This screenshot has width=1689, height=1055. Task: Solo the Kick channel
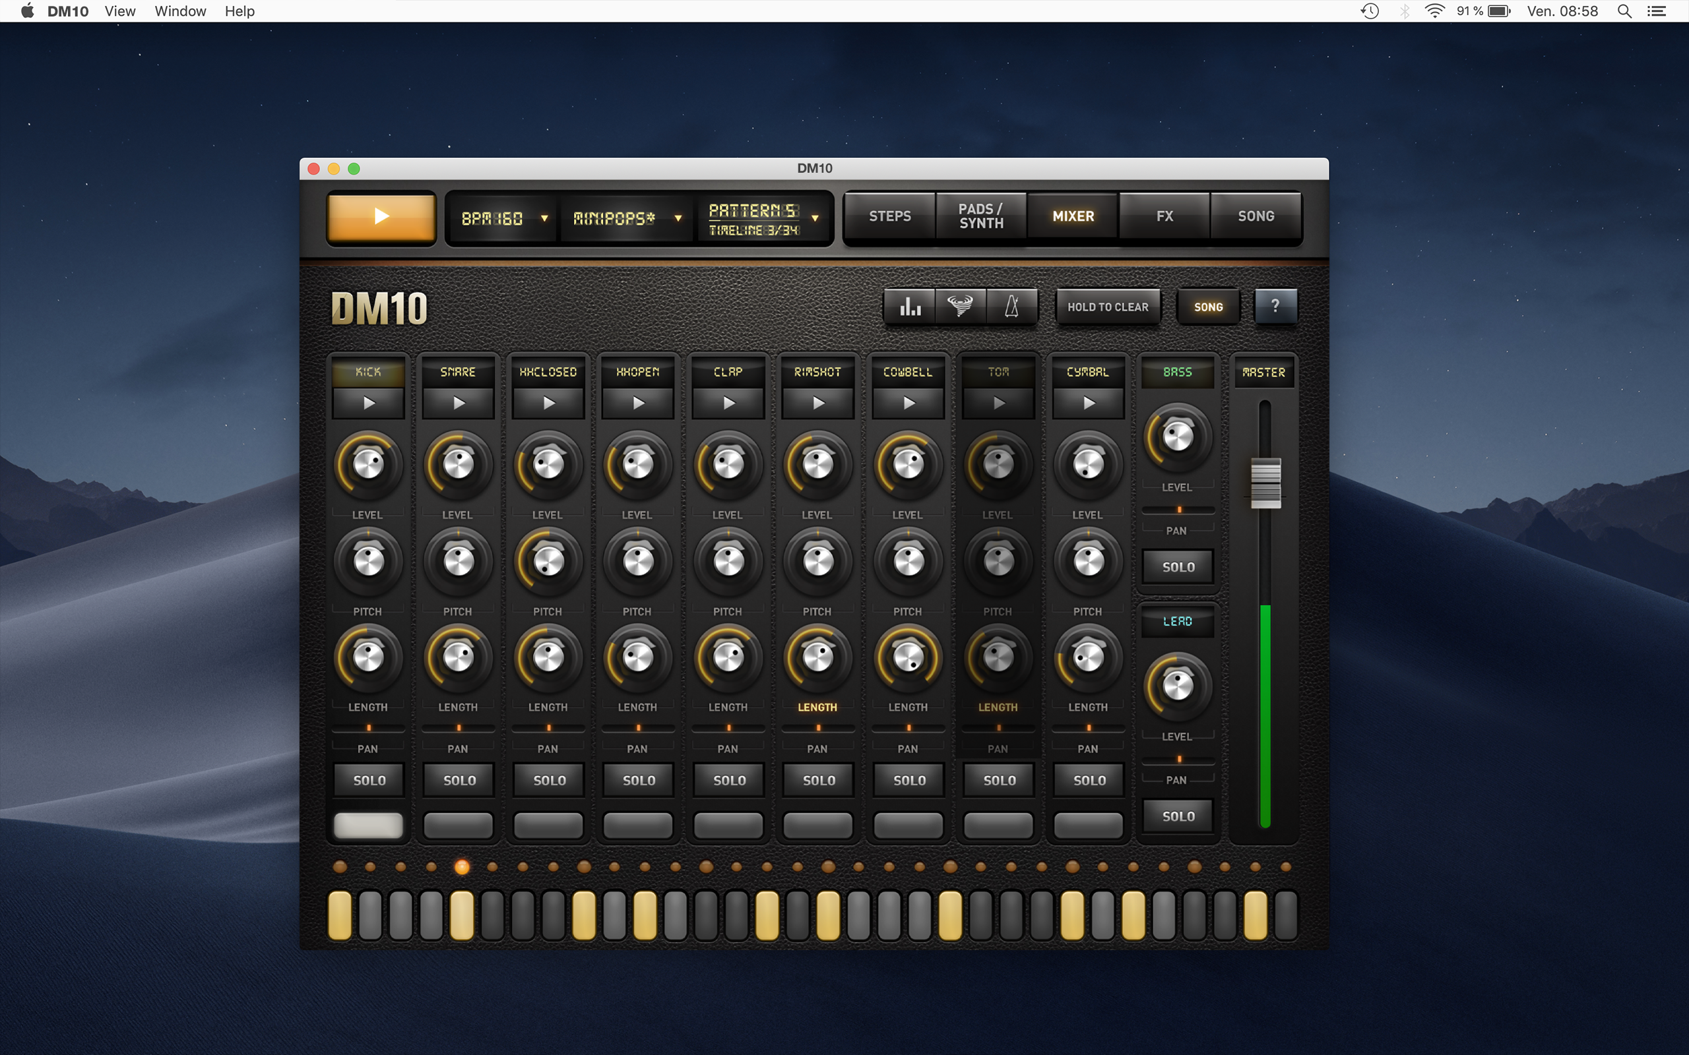(x=369, y=780)
